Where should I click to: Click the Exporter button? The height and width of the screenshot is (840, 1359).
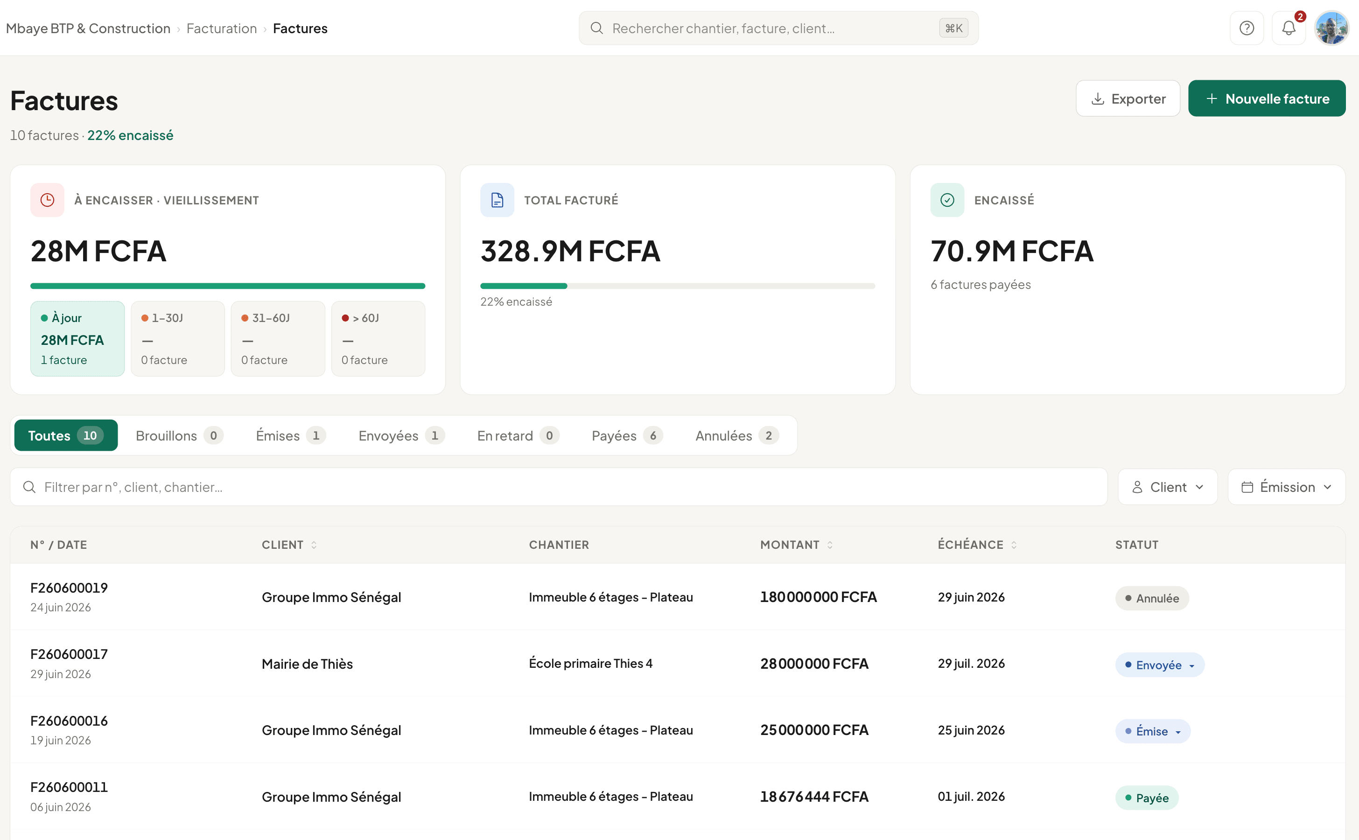[1128, 98]
